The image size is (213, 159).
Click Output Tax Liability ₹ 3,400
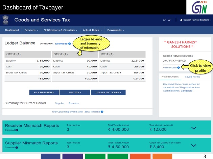(x=157, y=147)
